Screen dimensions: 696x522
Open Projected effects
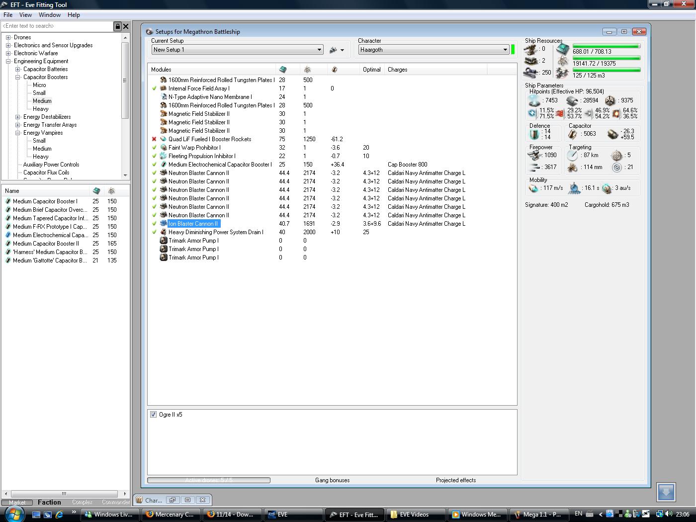pos(456,480)
